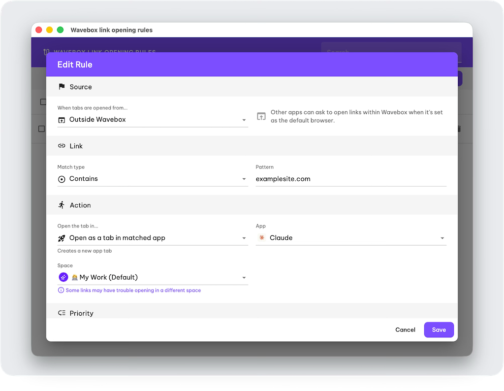Click the Claude starburst app icon
The image size is (504, 391).
coord(262,238)
